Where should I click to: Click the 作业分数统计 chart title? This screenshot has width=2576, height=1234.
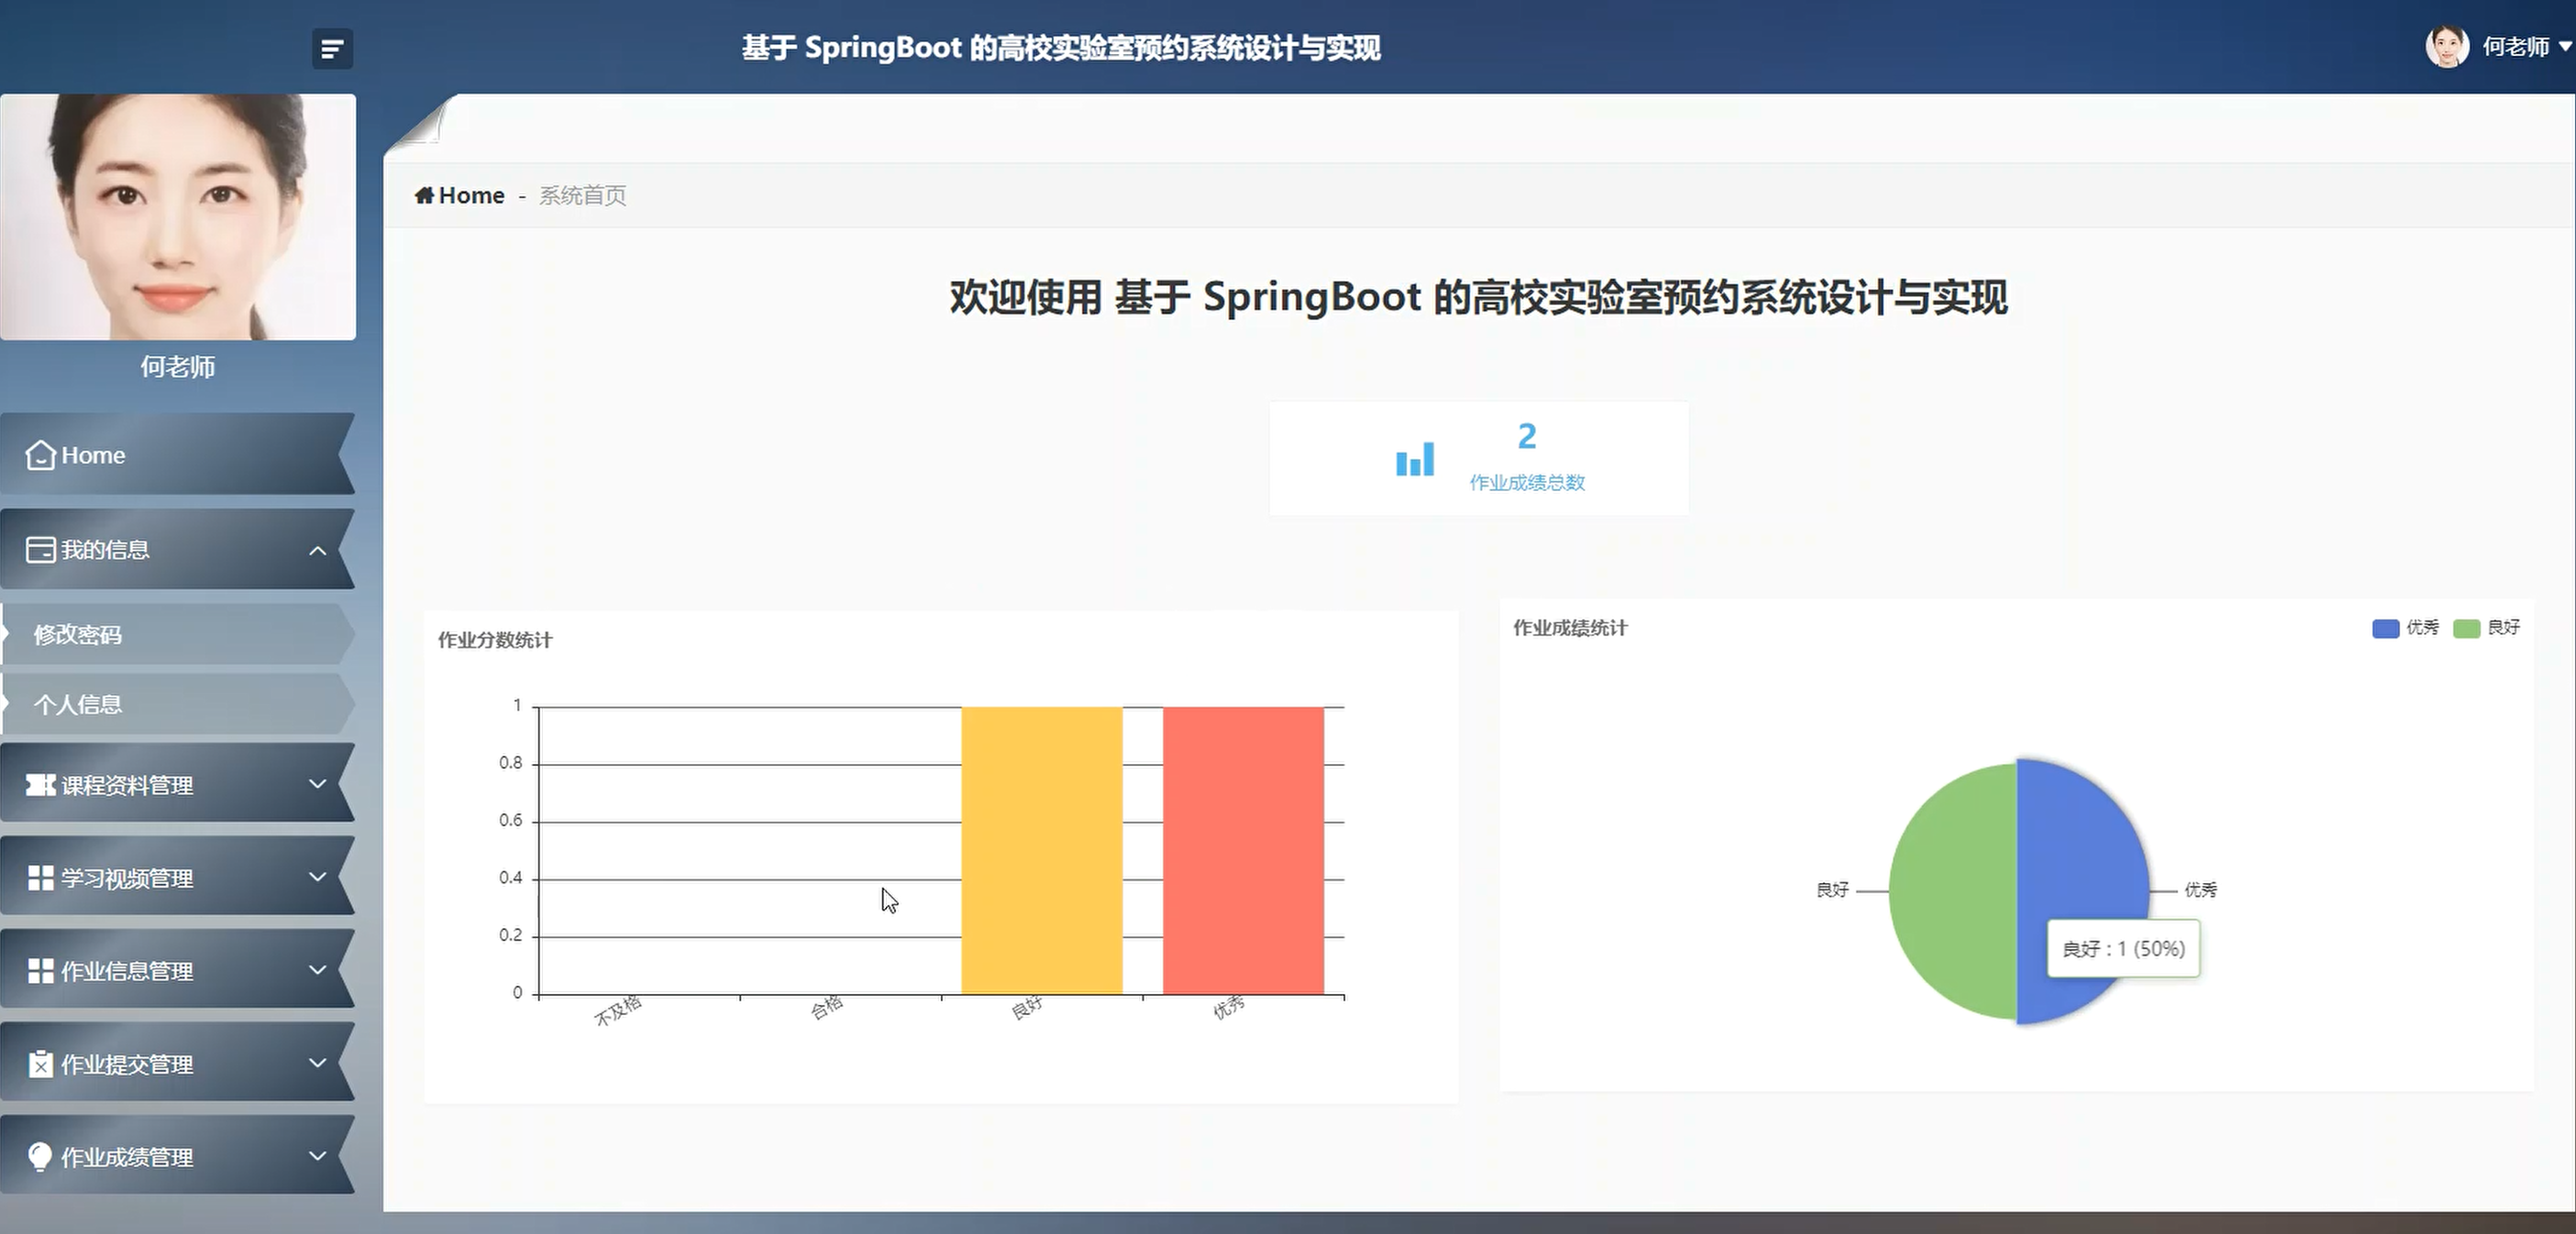click(x=495, y=640)
